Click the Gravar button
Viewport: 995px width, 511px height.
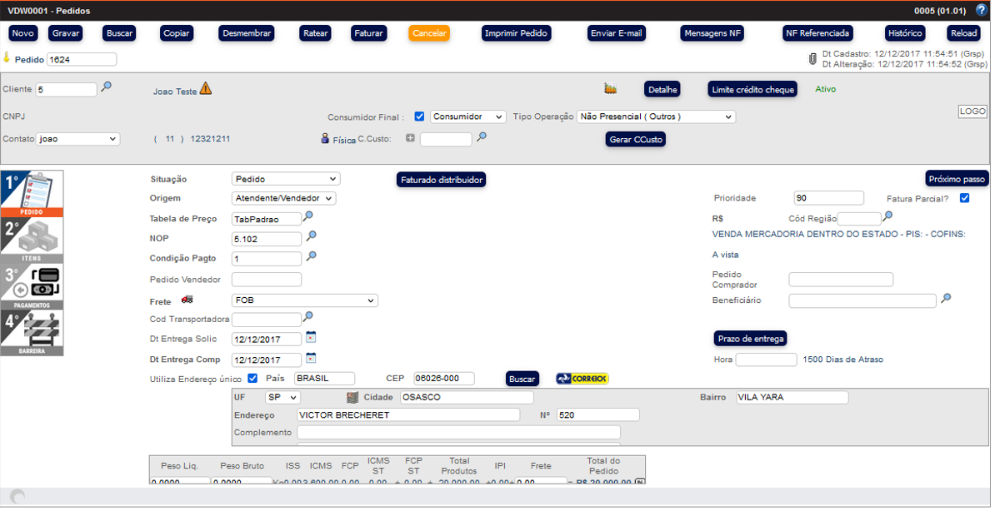click(65, 33)
